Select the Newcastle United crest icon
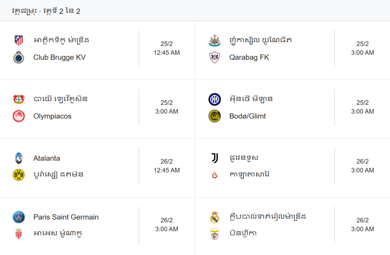390x255 pixels. (x=214, y=40)
